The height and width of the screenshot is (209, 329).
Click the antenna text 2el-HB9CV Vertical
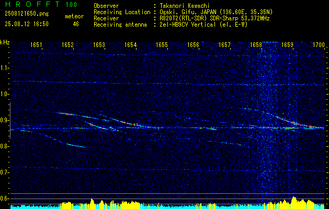[188, 25]
